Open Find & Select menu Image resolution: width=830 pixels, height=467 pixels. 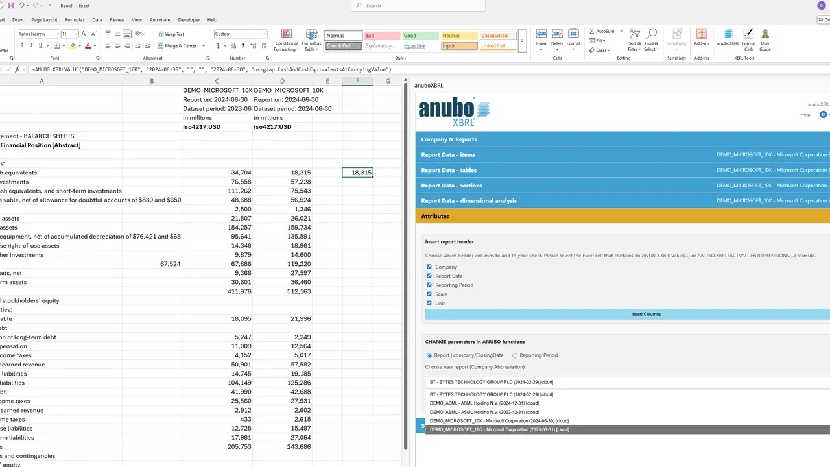tap(652, 40)
